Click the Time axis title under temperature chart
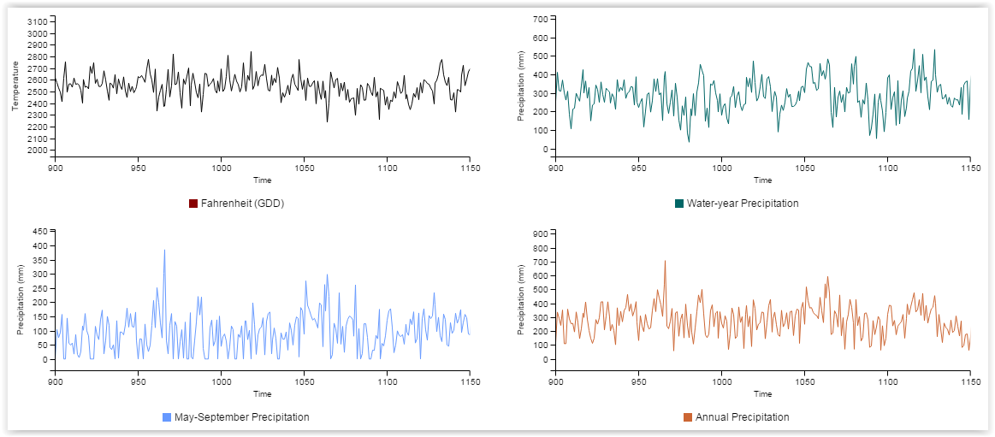Screen dimensions: 995x437 point(262,180)
